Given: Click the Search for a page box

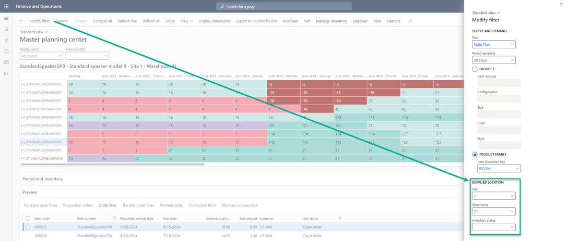Looking at the screenshot, I should tap(283, 6).
